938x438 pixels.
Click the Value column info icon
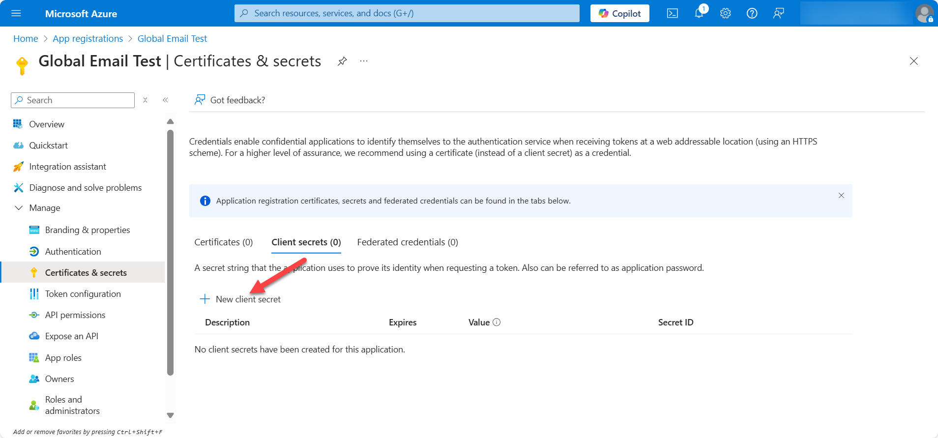pos(497,322)
